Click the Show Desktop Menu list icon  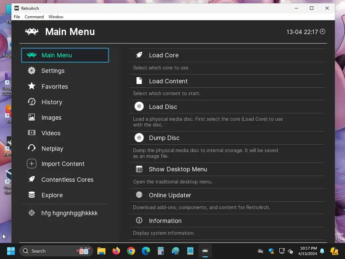(139, 169)
